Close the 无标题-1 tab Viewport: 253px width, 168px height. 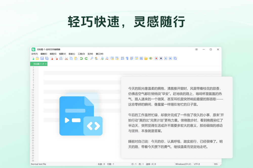[46, 64]
